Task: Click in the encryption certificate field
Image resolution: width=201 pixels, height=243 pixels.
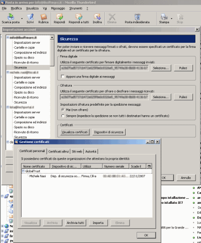Action: 104,97
